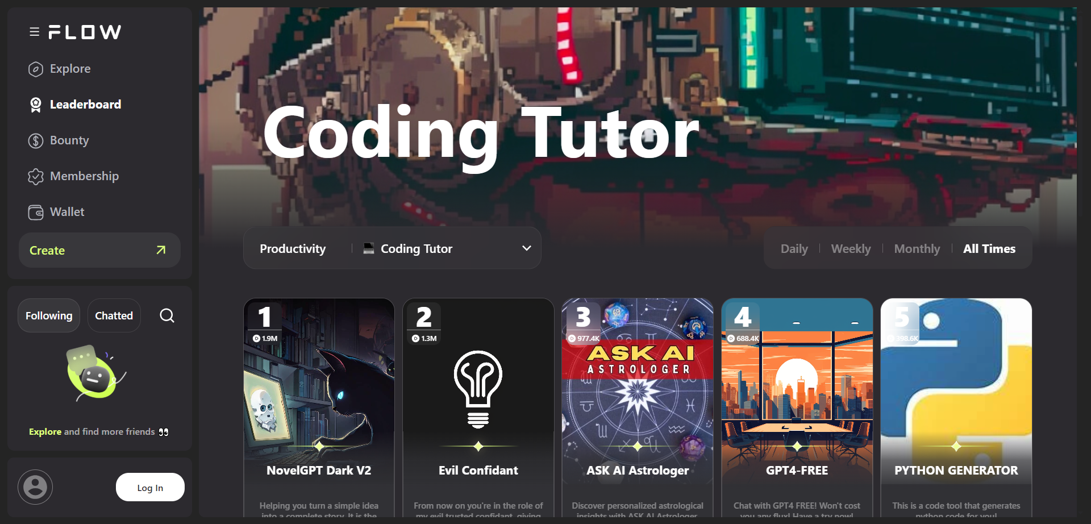Click the ASK AI Astrologer title
The width and height of the screenshot is (1091, 524).
tap(638, 471)
